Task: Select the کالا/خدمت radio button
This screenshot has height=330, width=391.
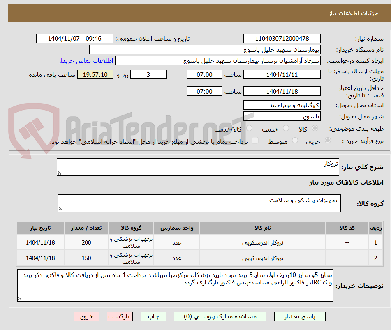Action: click(249, 128)
